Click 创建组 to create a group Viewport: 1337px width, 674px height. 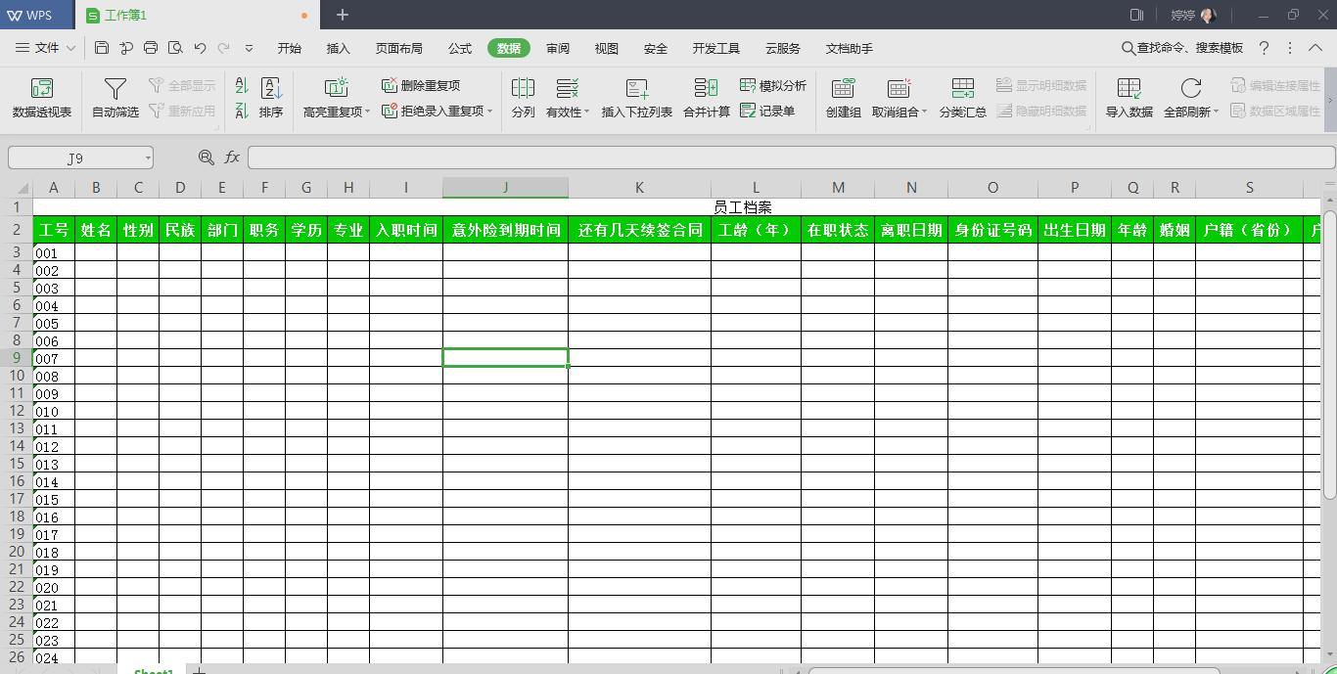tap(842, 96)
